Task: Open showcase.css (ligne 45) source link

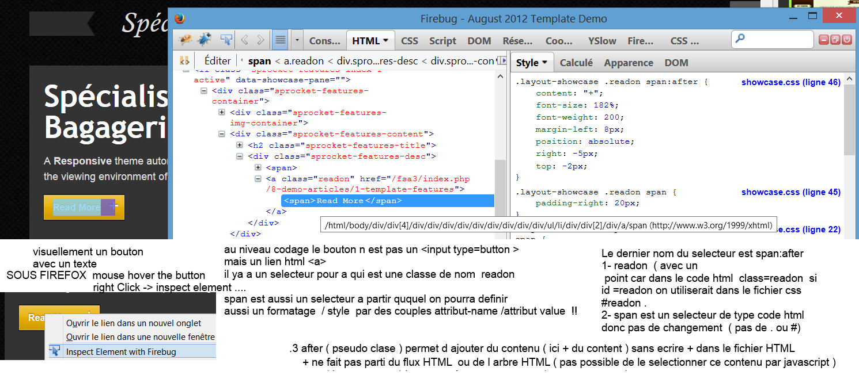Action: click(790, 192)
